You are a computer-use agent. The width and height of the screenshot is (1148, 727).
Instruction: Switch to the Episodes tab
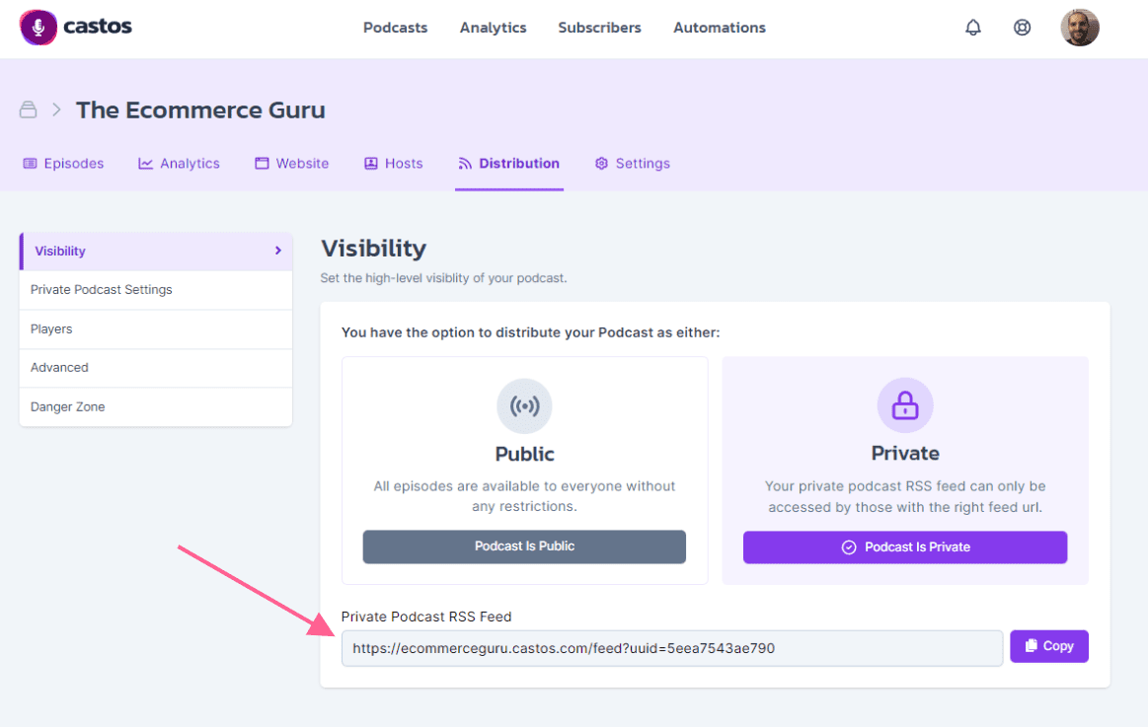tap(64, 163)
